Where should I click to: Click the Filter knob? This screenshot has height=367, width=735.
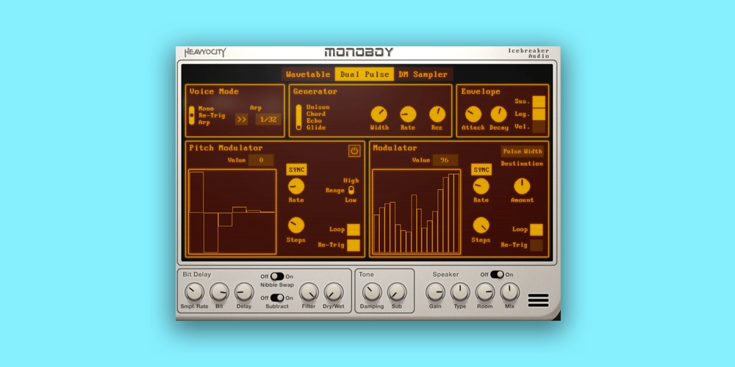pos(309,292)
